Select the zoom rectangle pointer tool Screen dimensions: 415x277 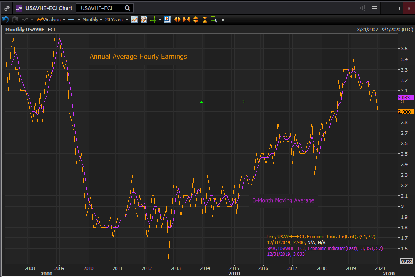(x=214, y=20)
